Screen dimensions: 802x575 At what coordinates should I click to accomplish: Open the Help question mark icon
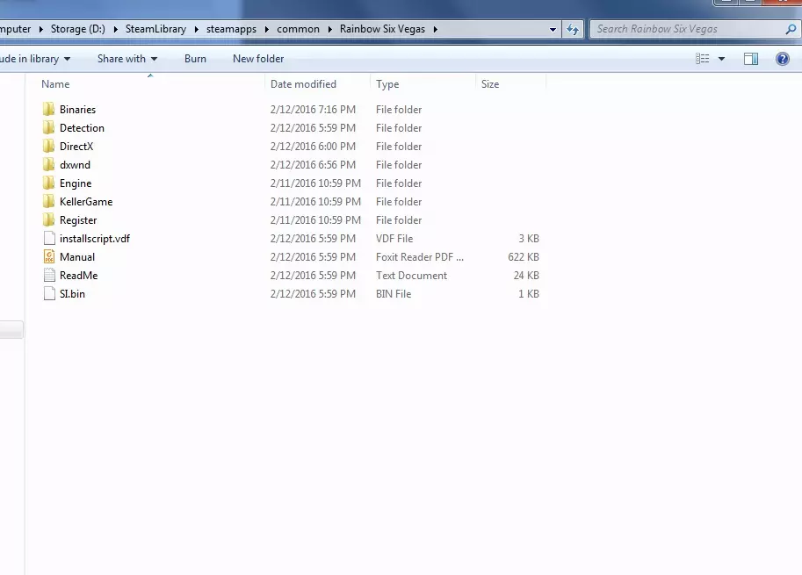pos(782,59)
